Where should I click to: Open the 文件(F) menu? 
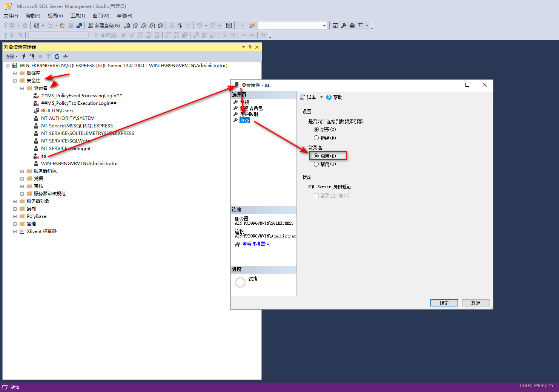11,15
